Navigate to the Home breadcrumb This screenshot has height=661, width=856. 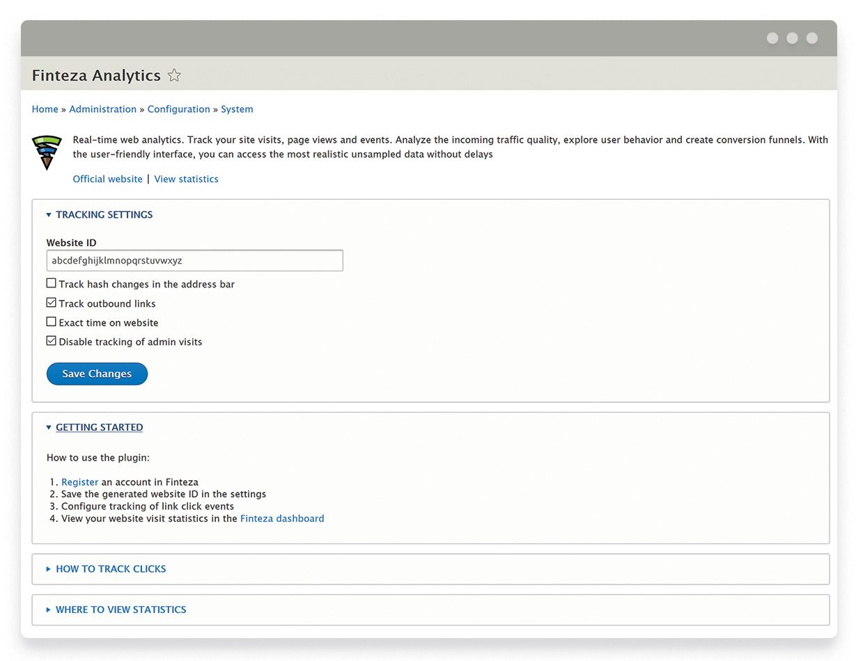tap(45, 109)
